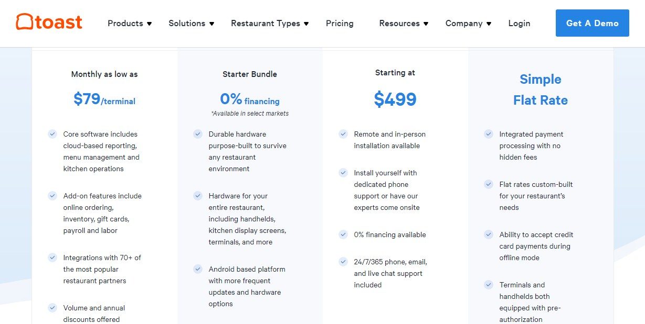
Task: Click the checkmark beside Terminals and handhelds
Action: coord(489,285)
